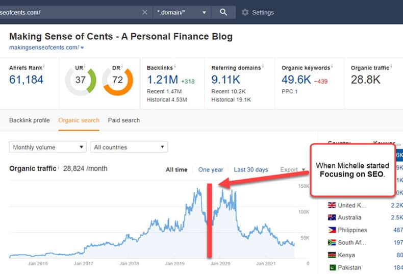403x274 pixels.
Task: Select the All time range
Action: (x=177, y=169)
